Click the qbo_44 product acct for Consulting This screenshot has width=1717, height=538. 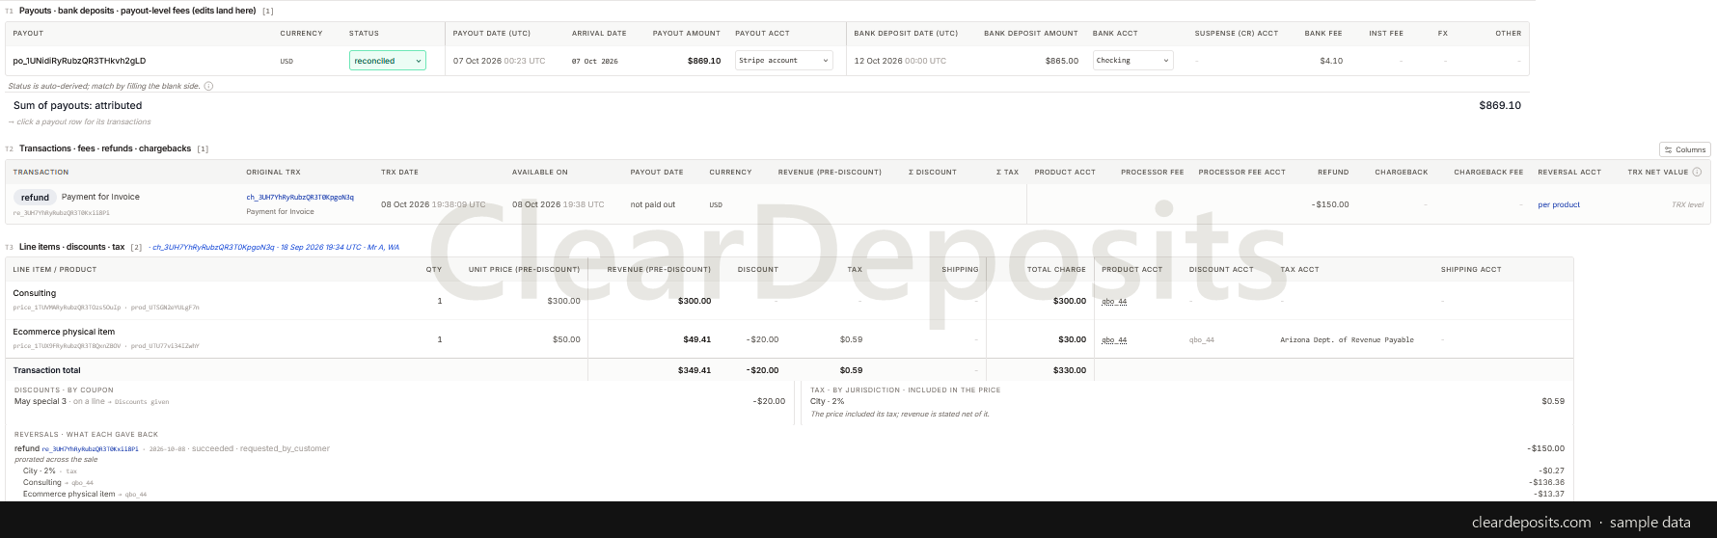1114,301
